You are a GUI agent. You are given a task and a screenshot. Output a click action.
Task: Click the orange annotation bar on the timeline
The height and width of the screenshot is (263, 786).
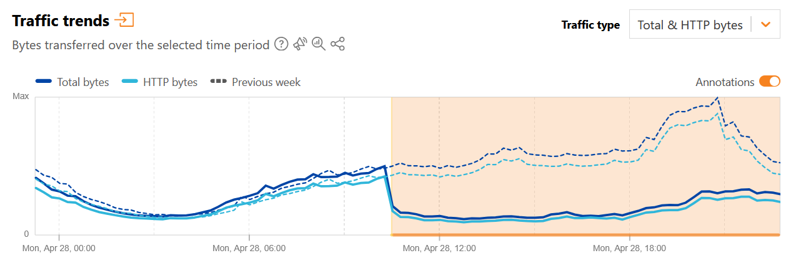[585, 234]
